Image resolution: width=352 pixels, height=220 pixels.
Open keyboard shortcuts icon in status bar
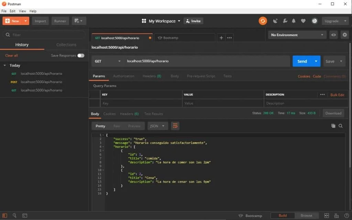point(336,216)
